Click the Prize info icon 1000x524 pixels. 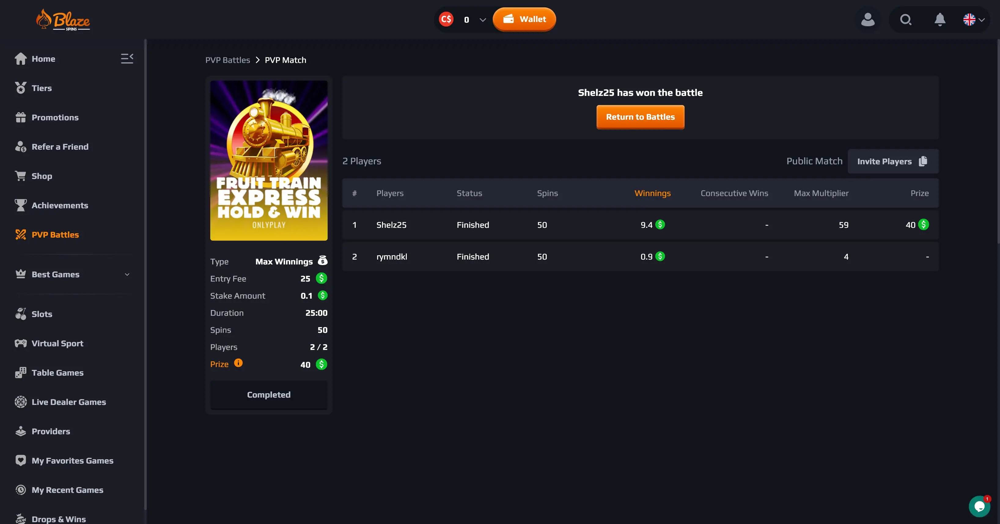(238, 363)
